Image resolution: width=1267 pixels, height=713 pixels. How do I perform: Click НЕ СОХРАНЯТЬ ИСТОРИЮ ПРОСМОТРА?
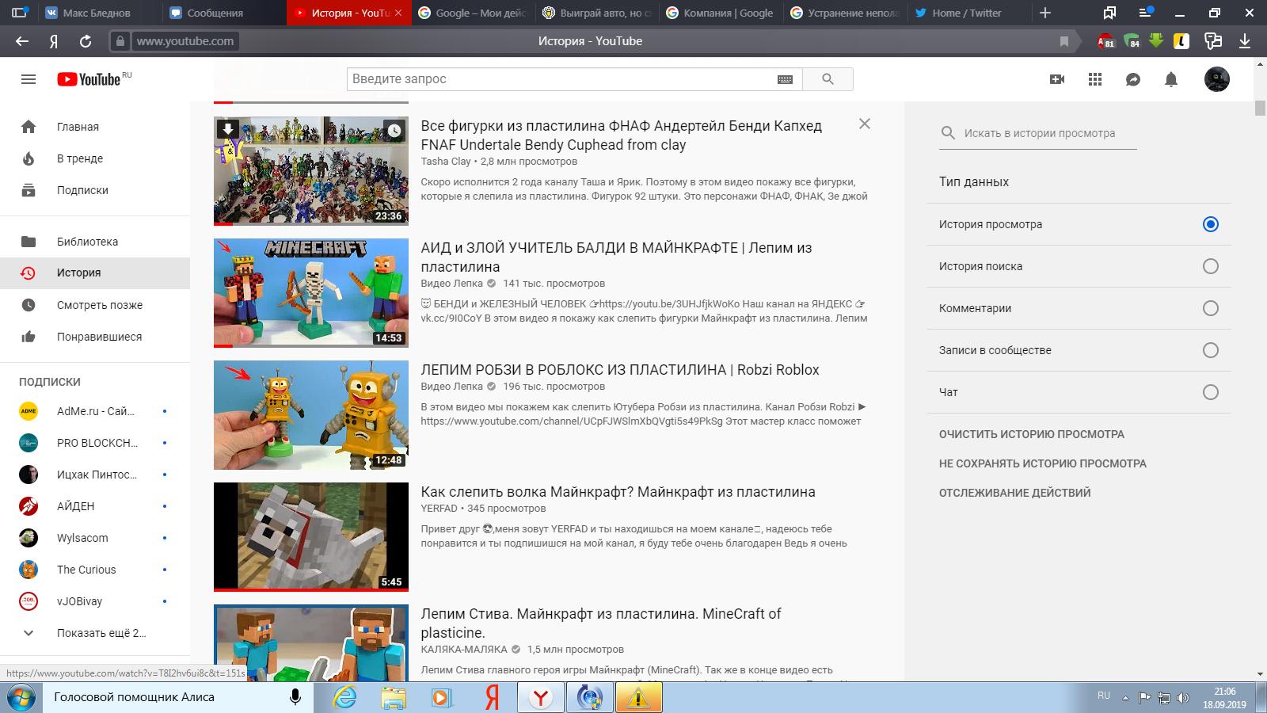[1042, 463]
